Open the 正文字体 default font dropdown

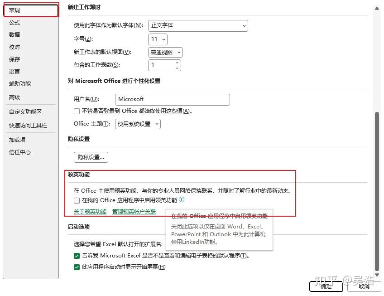198,26
